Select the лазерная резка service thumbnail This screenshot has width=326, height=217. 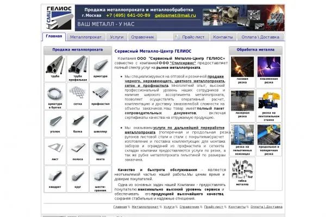[242, 100]
